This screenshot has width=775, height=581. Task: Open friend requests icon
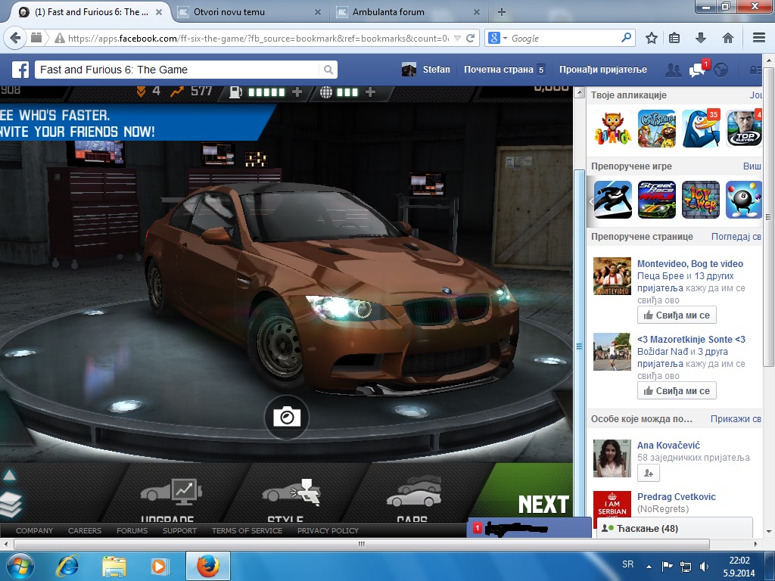click(673, 70)
